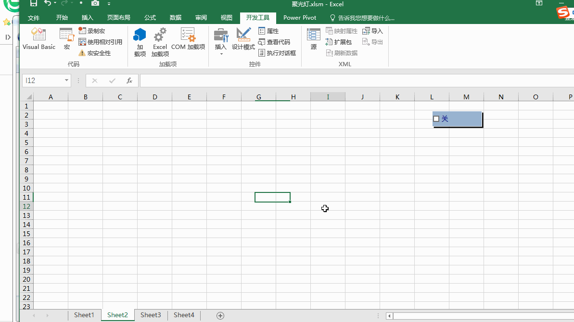Viewport: 574px width, 322px height.
Task: Click XML Export (导出)
Action: click(373, 42)
